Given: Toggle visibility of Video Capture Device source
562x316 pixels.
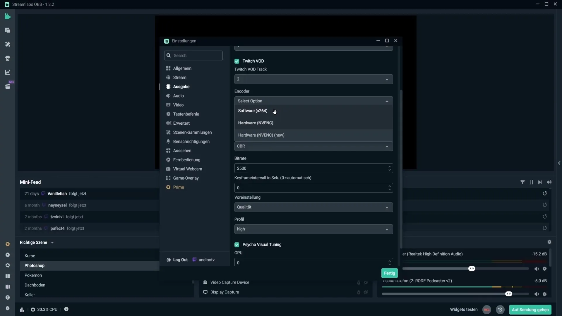Looking at the screenshot, I should click(366, 283).
